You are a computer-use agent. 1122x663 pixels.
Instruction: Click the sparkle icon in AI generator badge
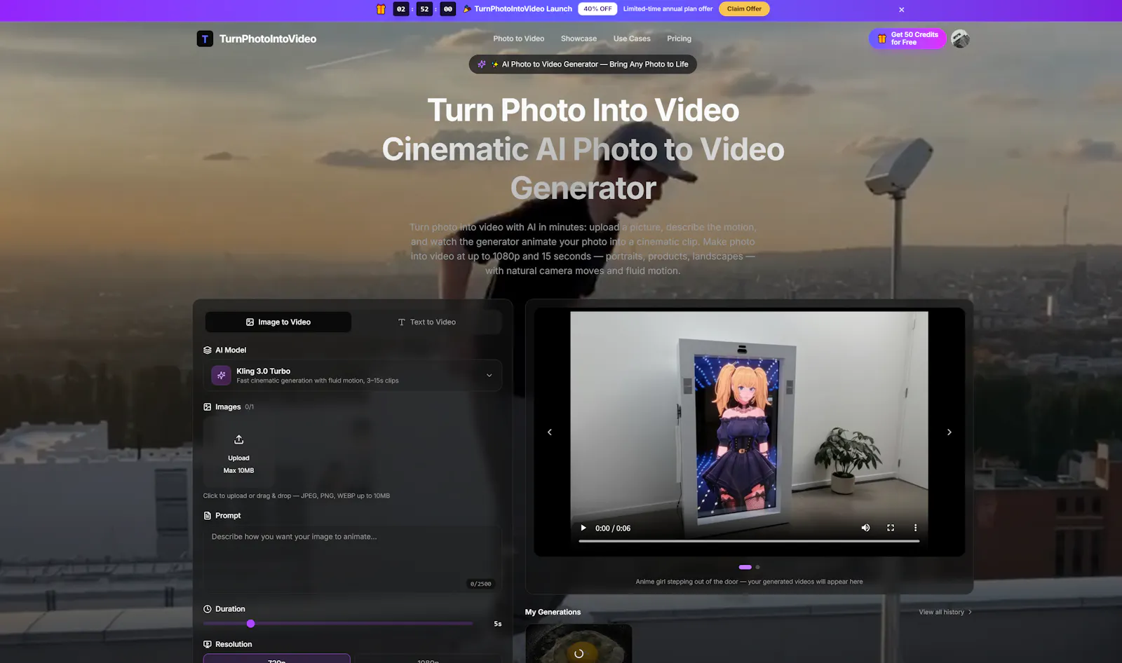pos(482,64)
